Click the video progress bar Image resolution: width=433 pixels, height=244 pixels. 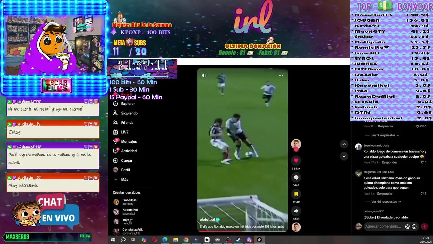tap(242, 231)
